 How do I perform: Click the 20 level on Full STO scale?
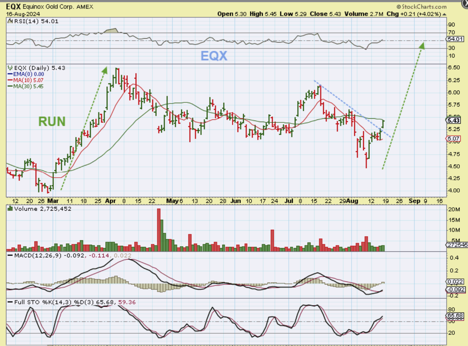coord(452,333)
